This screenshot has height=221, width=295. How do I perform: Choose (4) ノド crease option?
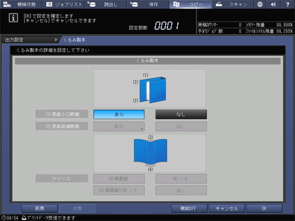(x=181, y=179)
